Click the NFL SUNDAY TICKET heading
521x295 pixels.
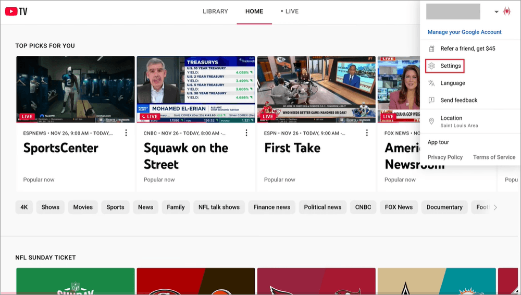[x=45, y=257]
